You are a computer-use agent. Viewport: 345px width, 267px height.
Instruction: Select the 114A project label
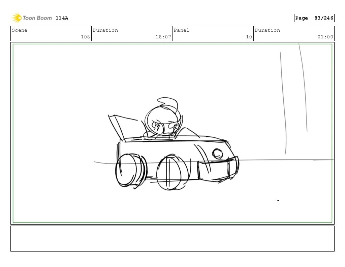[62, 18]
